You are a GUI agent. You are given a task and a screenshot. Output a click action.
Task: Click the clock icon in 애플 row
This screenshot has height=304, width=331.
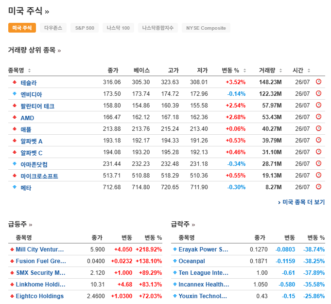[x=318, y=128]
